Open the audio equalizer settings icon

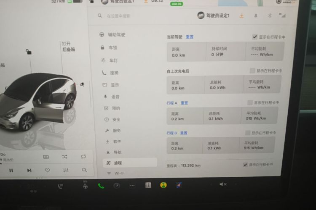click(x=66, y=171)
